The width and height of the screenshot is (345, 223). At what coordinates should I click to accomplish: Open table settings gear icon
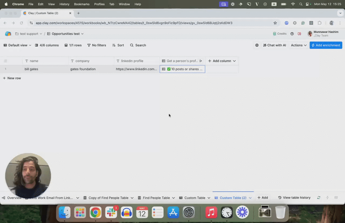pos(257,45)
